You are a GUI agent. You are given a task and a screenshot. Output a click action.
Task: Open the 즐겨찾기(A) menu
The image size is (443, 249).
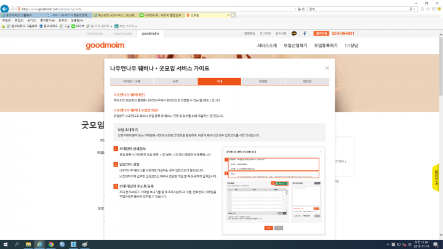(x=47, y=21)
